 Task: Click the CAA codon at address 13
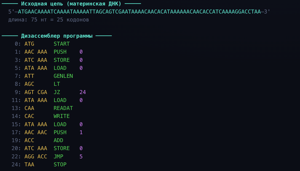(x=29, y=108)
